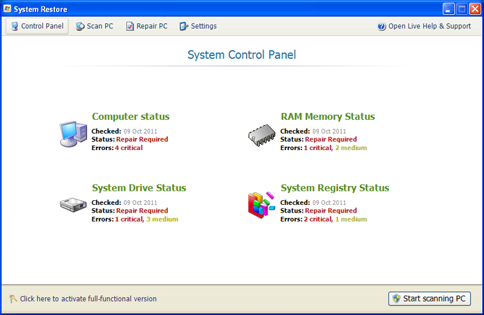The image size is (484, 315).
Task: Open the Settings tab
Action: click(198, 26)
